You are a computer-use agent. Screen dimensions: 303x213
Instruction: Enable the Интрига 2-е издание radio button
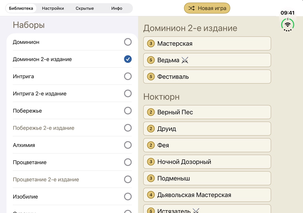pyautogui.click(x=128, y=93)
